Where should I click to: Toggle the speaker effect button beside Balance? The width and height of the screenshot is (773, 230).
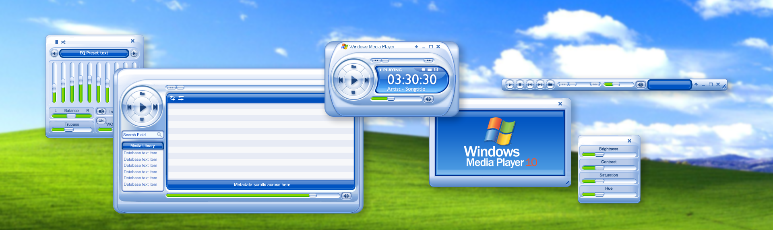pyautogui.click(x=101, y=111)
